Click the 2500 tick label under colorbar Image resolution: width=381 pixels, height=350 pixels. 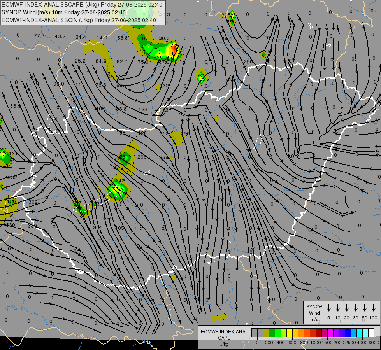(351, 343)
